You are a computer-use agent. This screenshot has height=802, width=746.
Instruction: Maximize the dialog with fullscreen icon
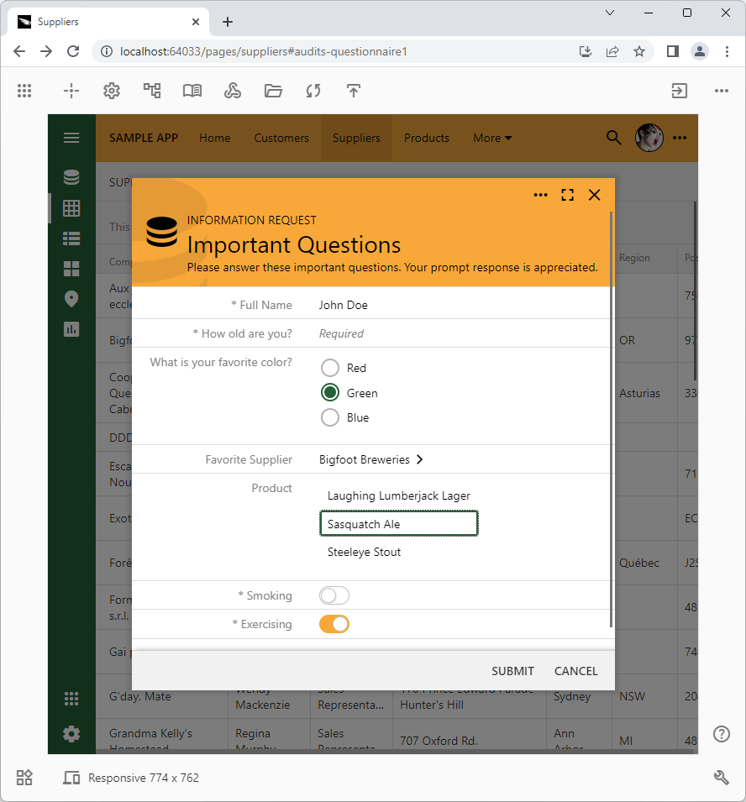568,195
